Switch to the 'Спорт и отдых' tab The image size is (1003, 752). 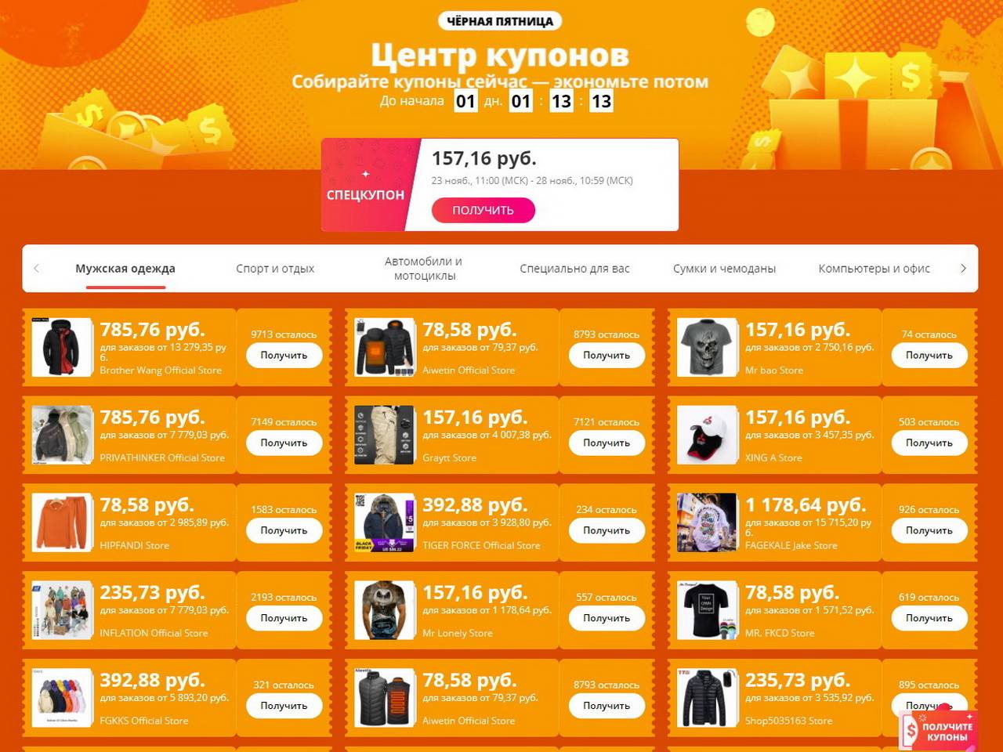[275, 268]
